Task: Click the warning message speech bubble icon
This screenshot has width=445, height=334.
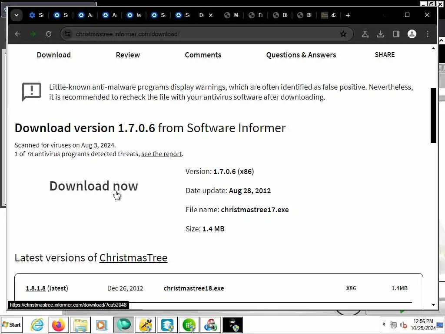Action: pyautogui.click(x=31, y=92)
